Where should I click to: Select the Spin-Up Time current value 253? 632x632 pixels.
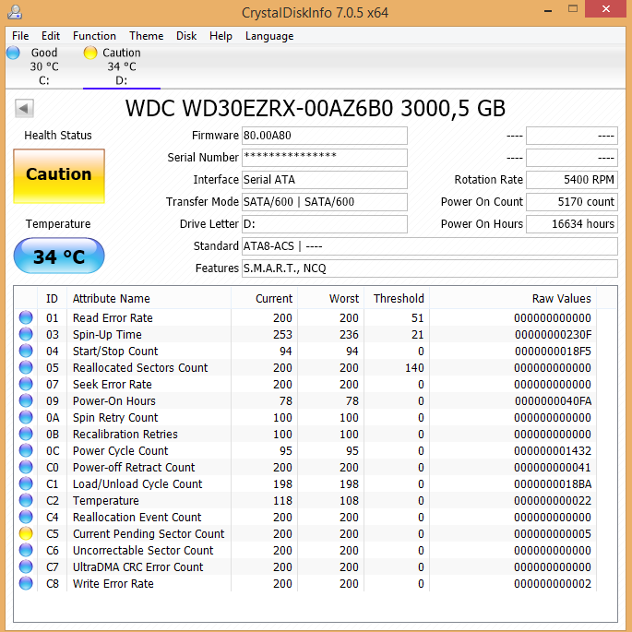tap(282, 335)
